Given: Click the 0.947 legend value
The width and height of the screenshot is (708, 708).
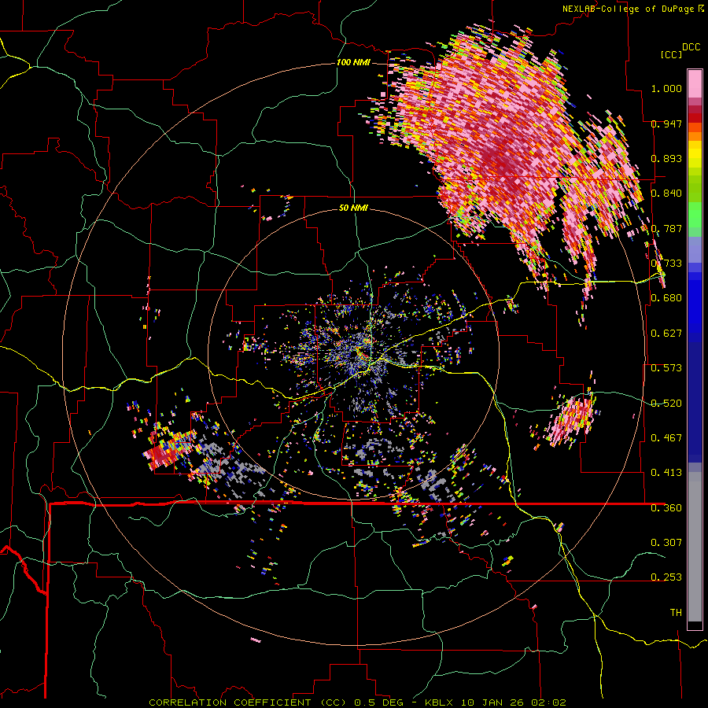Looking at the screenshot, I should (666, 124).
